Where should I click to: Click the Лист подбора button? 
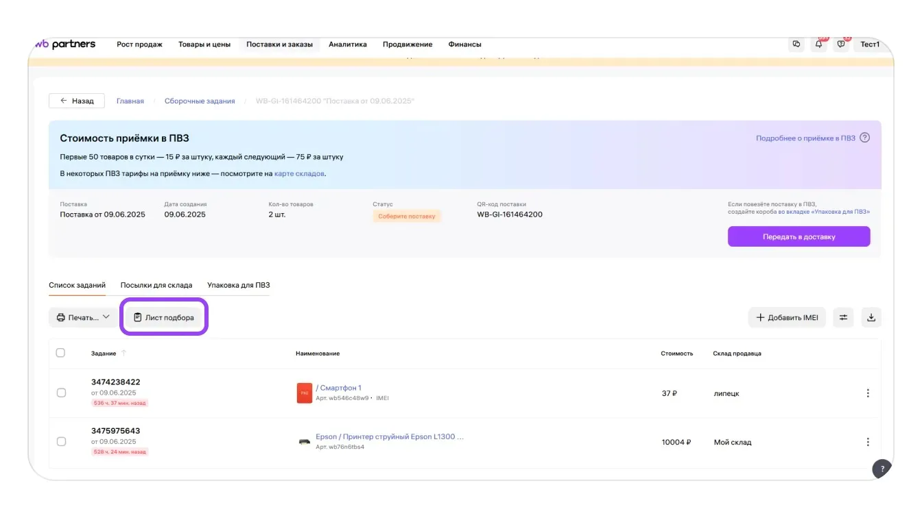point(164,317)
